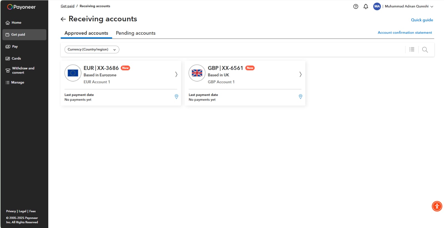This screenshot has height=228, width=444.
Task: Click Account confirmation statement link
Action: (405, 32)
